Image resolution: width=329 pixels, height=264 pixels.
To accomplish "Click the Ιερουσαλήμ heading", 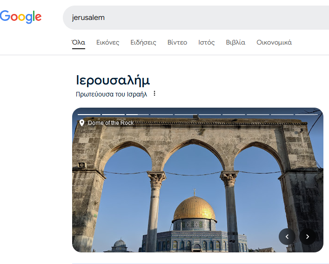I will (x=113, y=80).
